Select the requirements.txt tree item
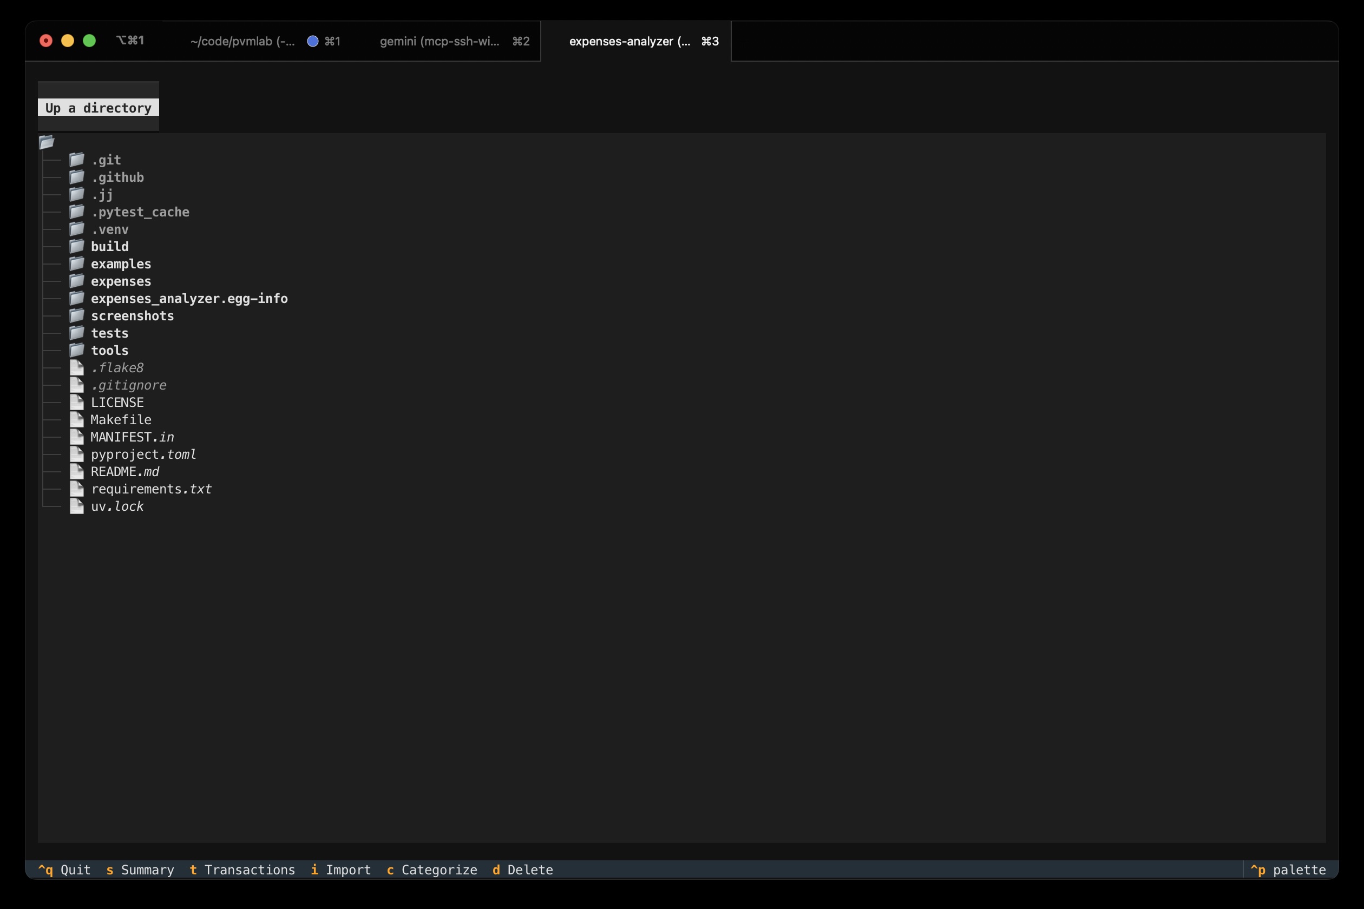This screenshot has height=909, width=1364. (x=152, y=489)
